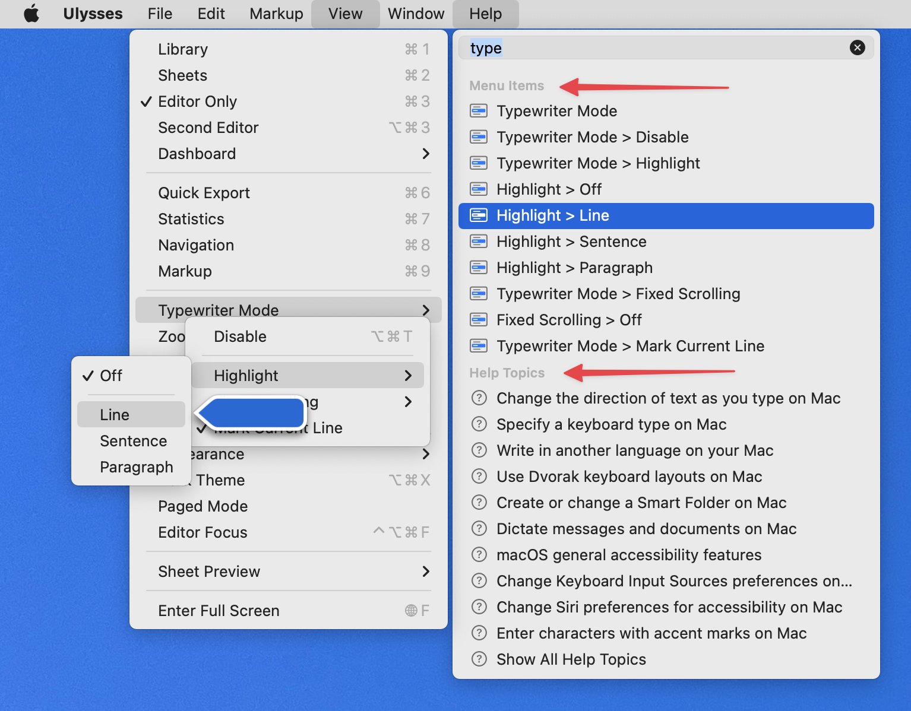911x711 pixels.
Task: Click menu icon beside Highlight > Sentence
Action: click(x=479, y=242)
